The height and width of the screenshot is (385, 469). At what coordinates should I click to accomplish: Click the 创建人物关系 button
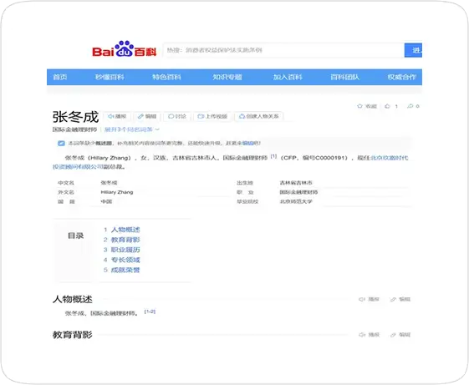[259, 116]
